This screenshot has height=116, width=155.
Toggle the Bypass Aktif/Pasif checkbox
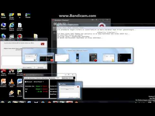coord(26,82)
